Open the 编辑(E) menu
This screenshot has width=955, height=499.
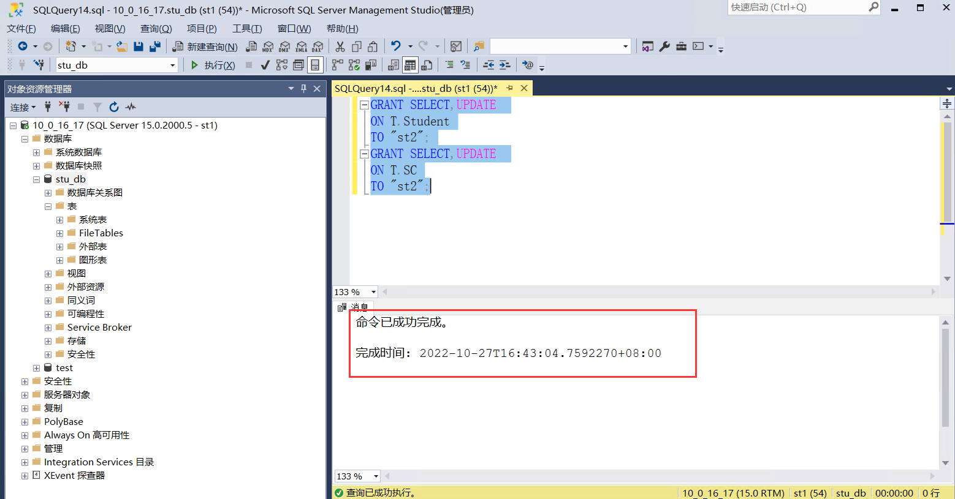click(65, 29)
